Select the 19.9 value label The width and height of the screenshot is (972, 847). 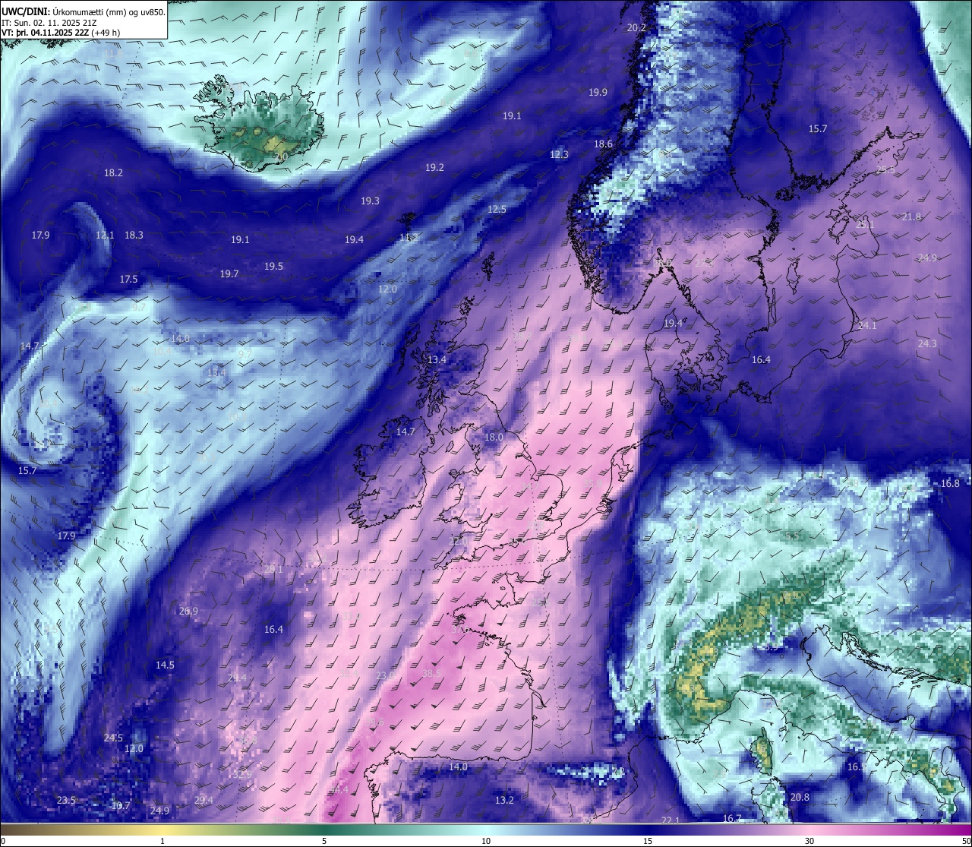[x=598, y=92]
